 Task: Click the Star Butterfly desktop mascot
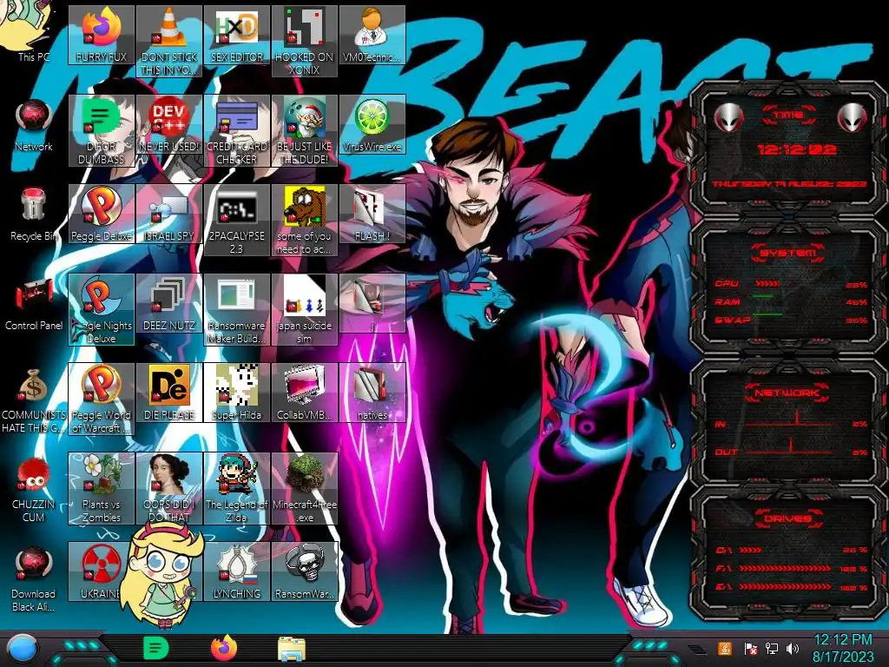pos(163,576)
